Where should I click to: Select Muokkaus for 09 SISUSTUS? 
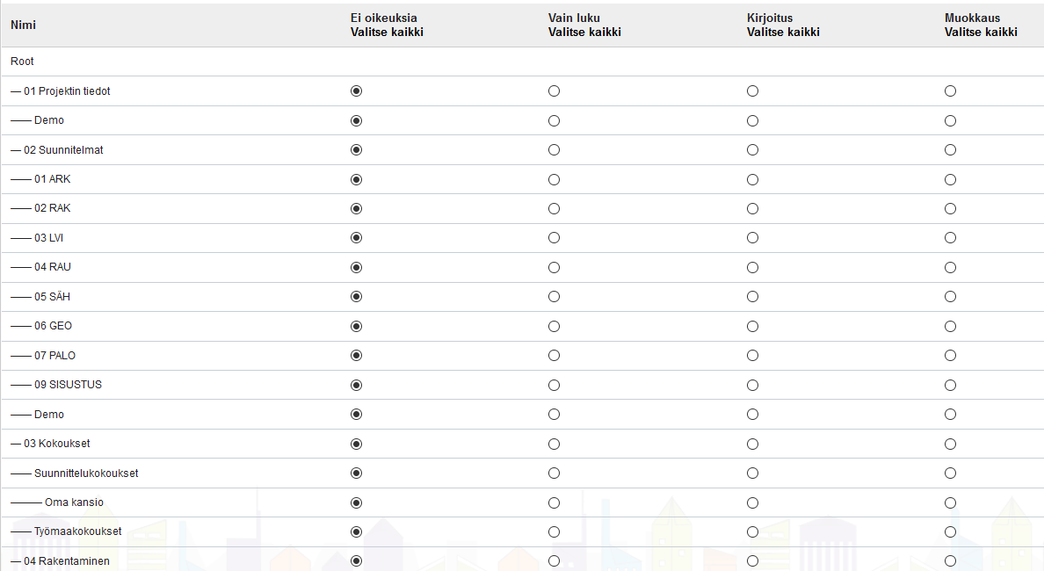point(950,385)
